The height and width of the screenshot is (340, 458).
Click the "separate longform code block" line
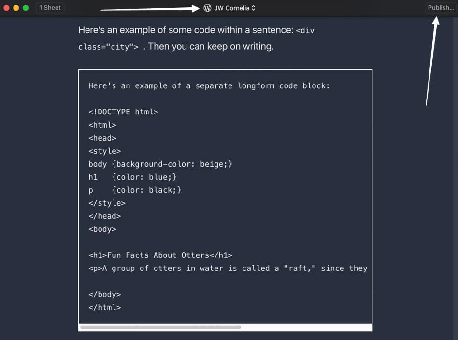point(209,86)
